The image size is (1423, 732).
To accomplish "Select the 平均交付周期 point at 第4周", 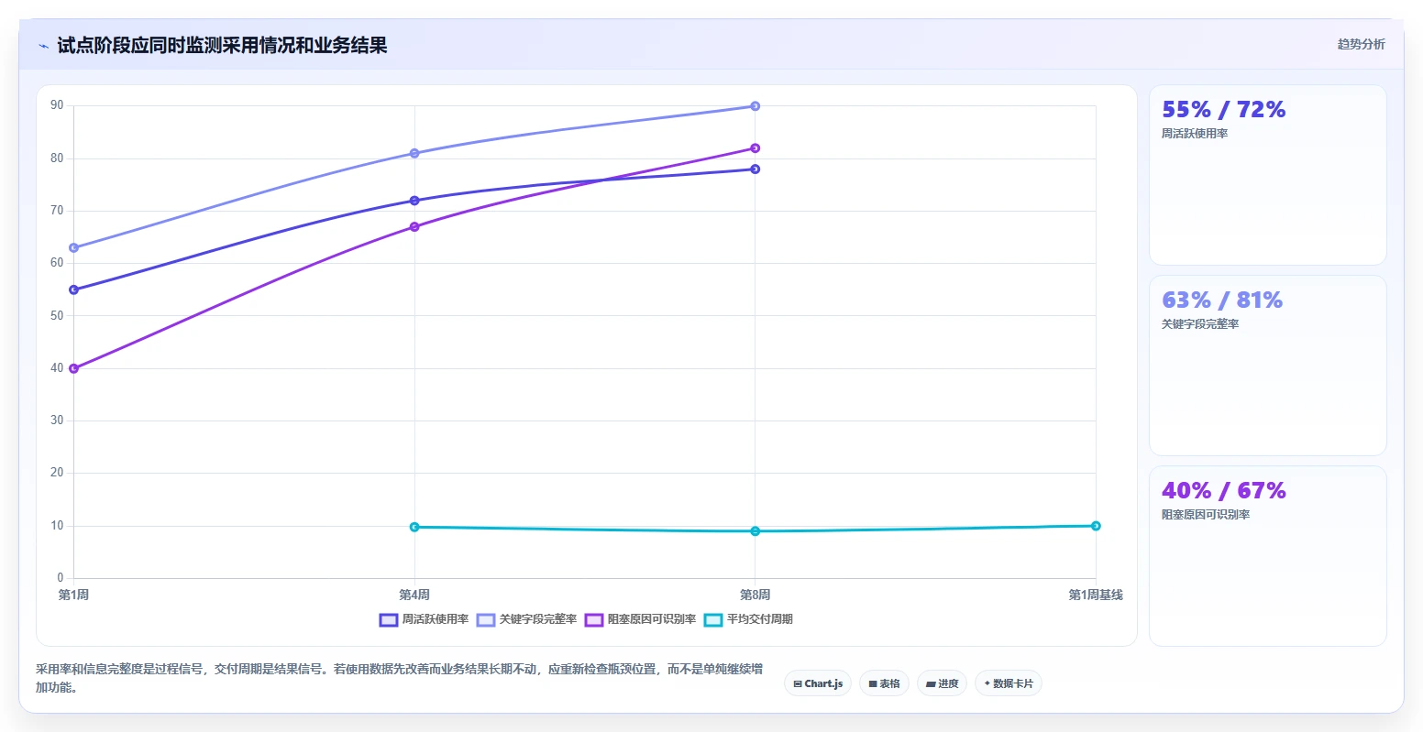I will pos(414,527).
